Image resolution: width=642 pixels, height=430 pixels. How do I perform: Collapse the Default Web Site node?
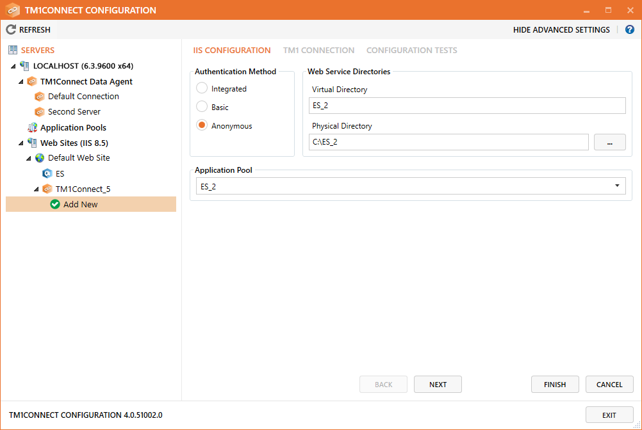click(29, 158)
